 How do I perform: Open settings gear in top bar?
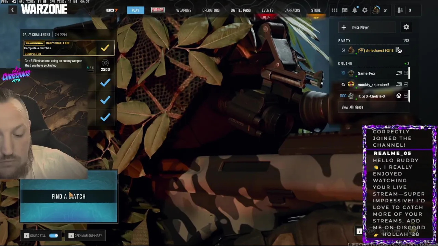(365, 10)
